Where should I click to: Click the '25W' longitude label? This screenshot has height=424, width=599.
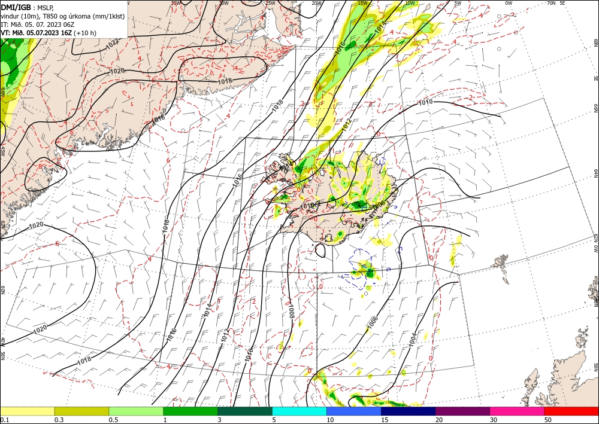(270, 3)
